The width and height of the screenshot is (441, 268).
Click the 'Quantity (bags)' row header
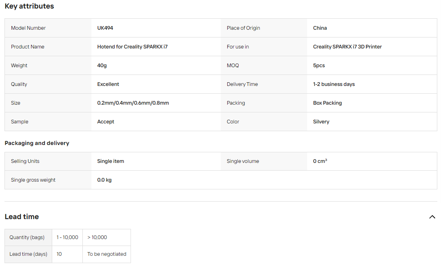pos(29,237)
